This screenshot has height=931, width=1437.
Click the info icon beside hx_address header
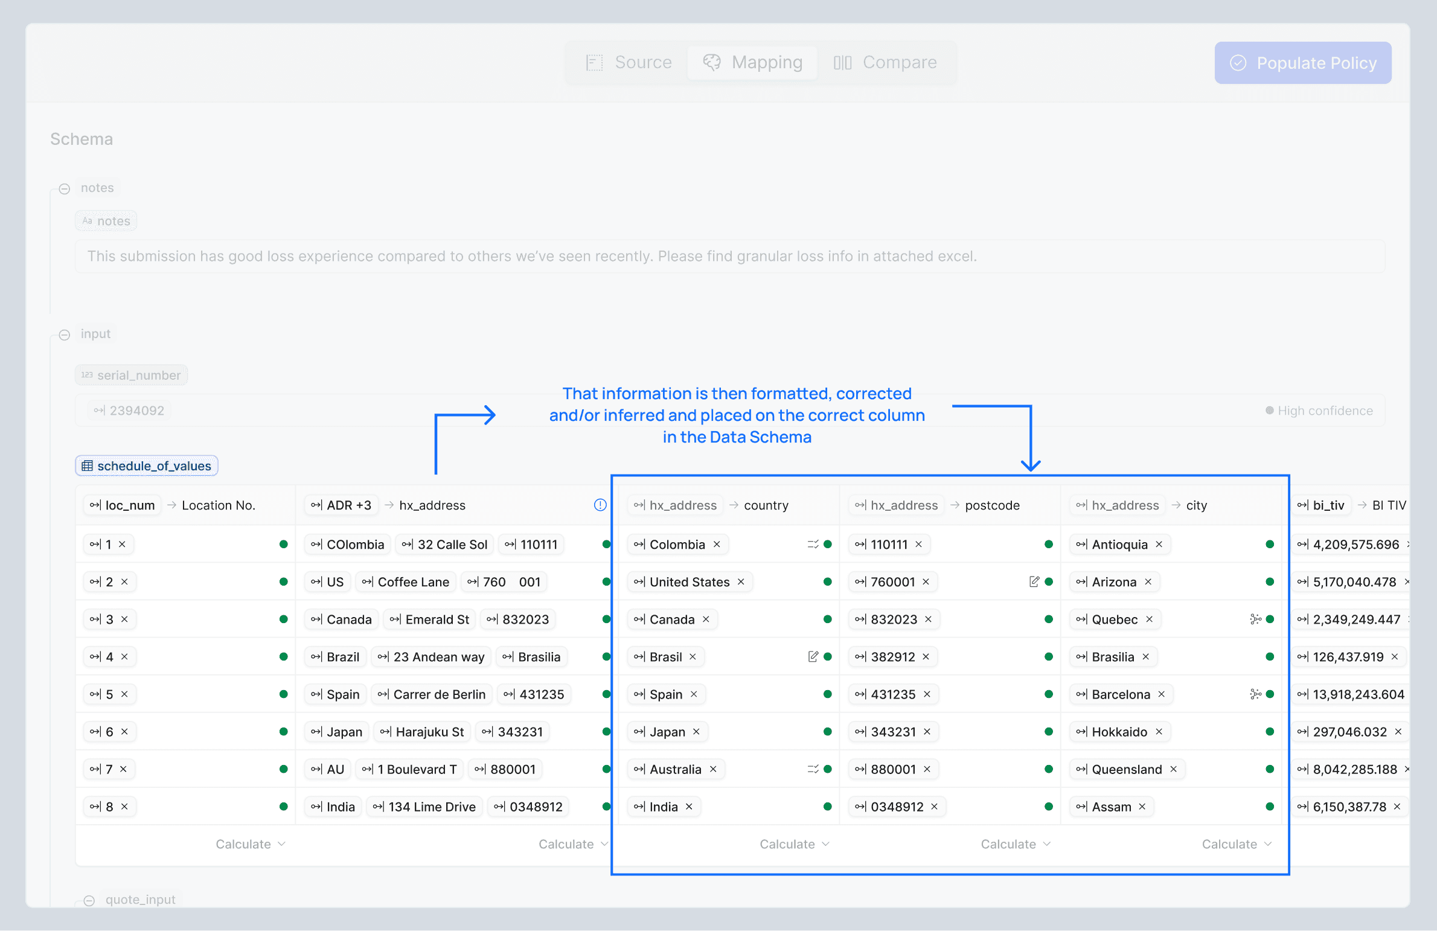coord(600,505)
